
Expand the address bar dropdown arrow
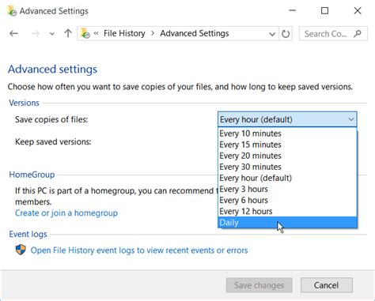[272, 34]
